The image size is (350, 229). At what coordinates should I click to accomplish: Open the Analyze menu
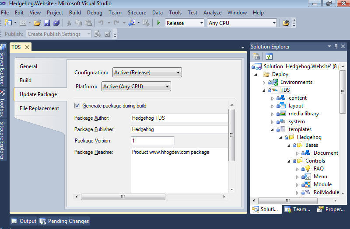212,13
